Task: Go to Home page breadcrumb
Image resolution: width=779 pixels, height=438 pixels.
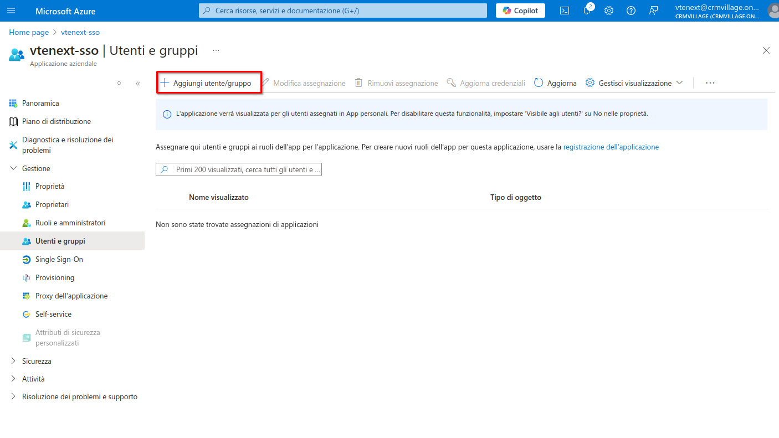Action: [x=29, y=32]
